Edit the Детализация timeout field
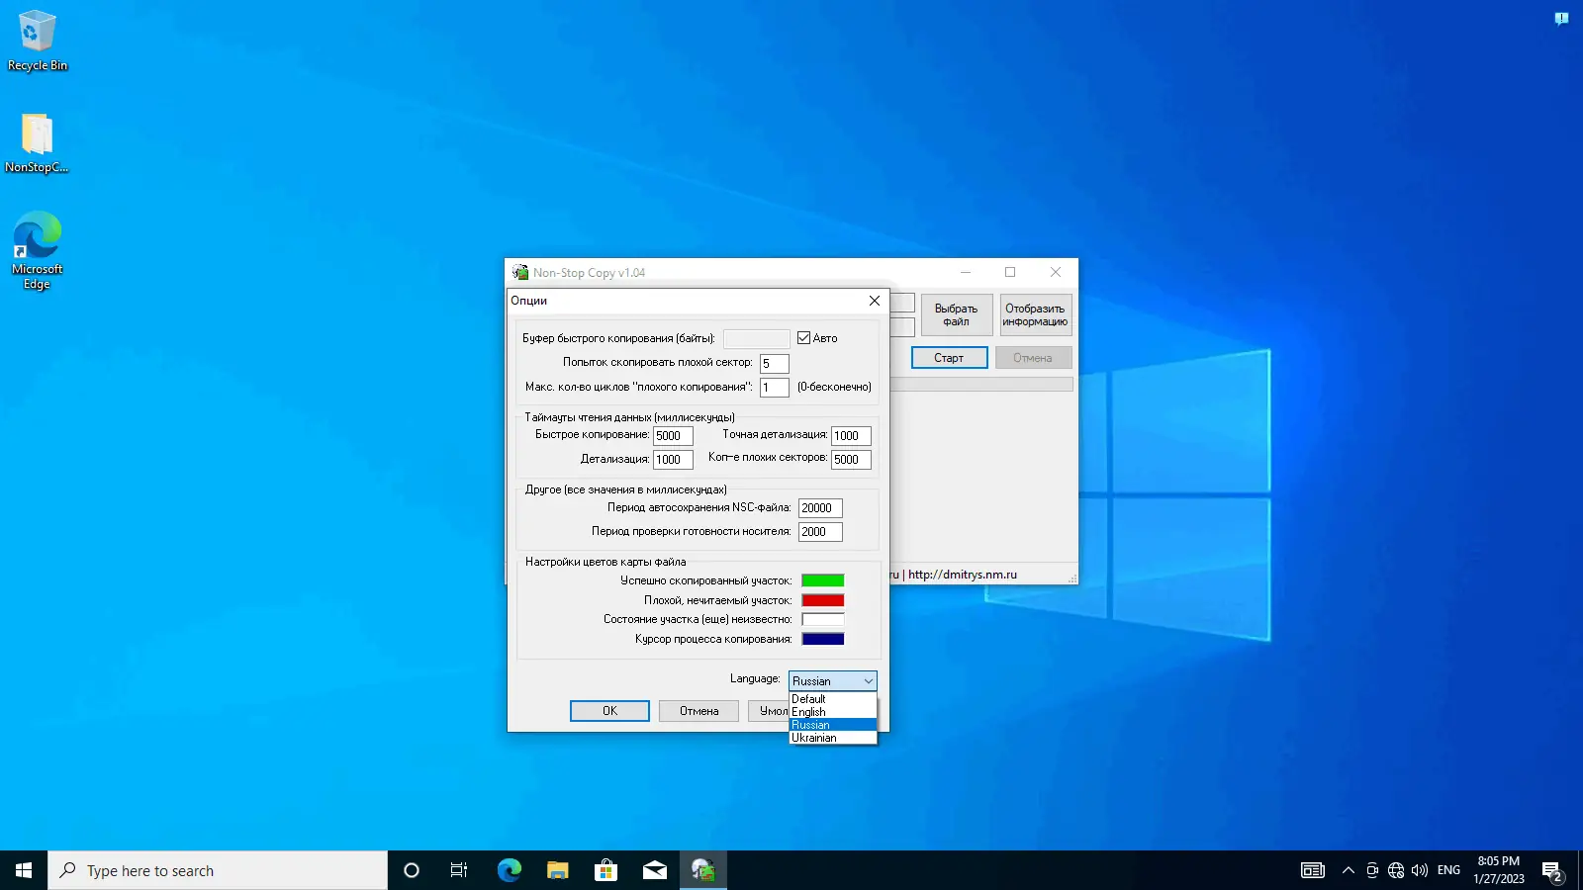Screen dimensions: 1583x890 [x=673, y=460]
